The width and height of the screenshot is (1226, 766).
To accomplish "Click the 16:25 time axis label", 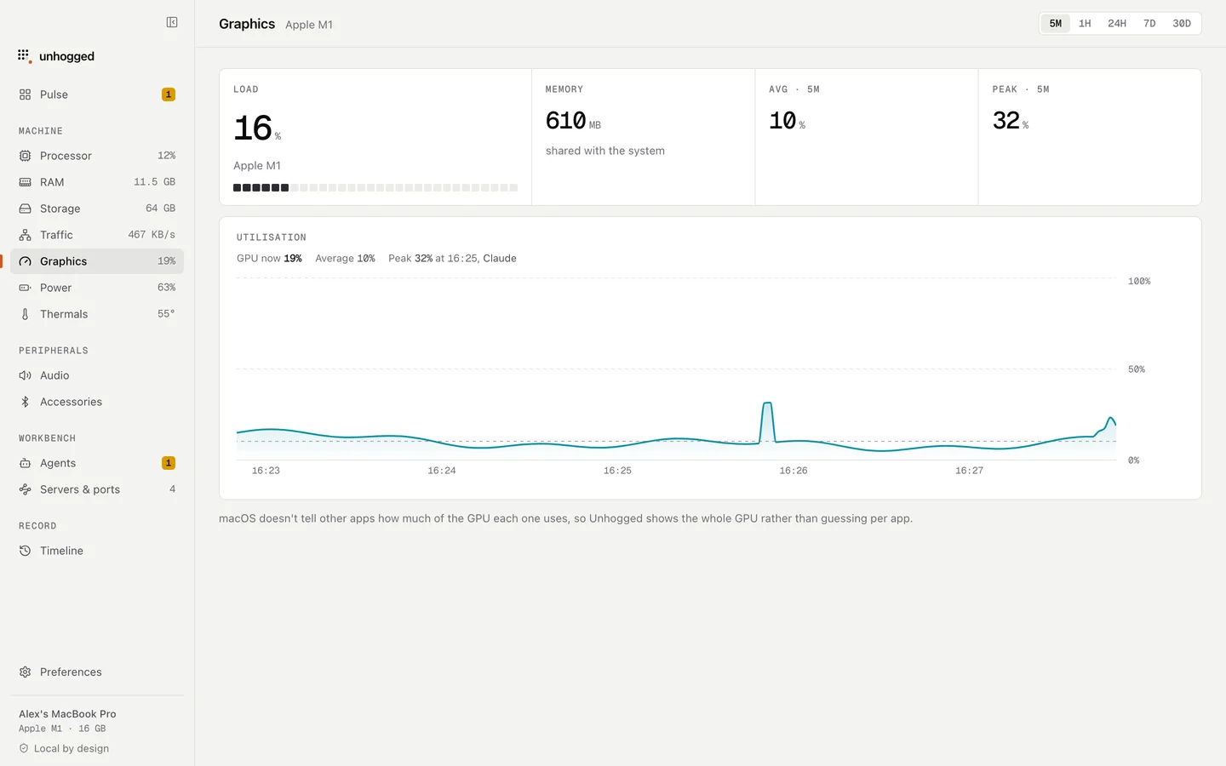I will (x=617, y=471).
